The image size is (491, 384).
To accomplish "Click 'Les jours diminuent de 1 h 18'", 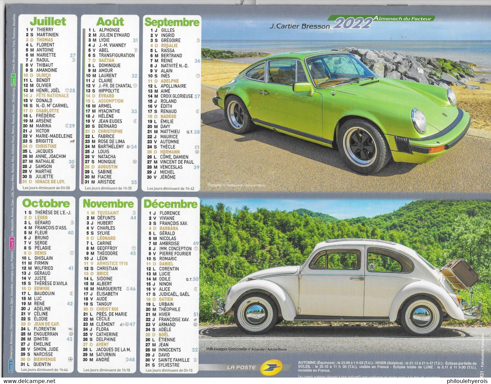I will (107, 370).
